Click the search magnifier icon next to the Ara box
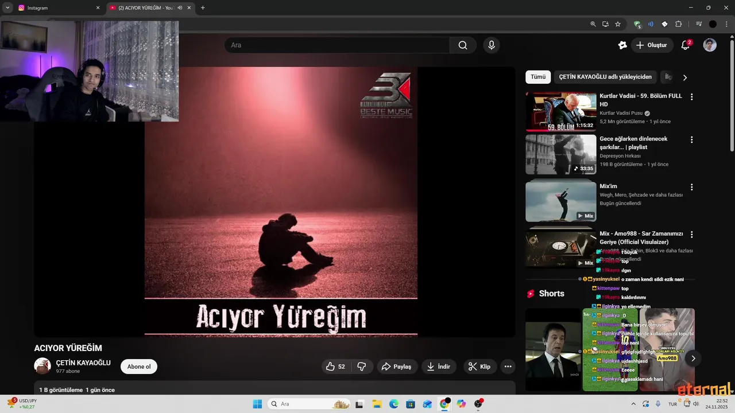 point(463,45)
